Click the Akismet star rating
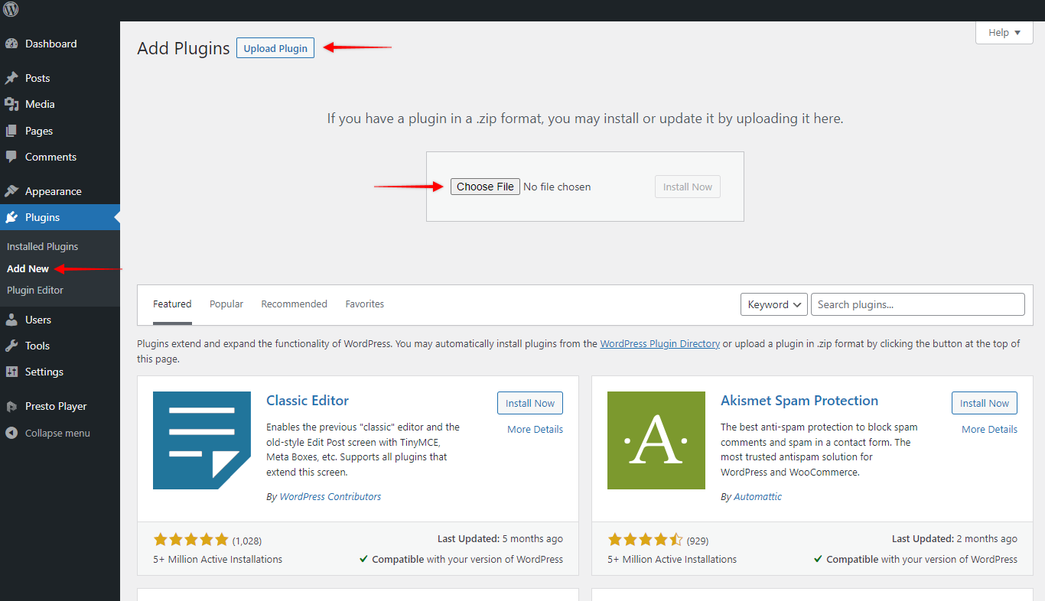This screenshot has width=1045, height=601. pos(646,539)
